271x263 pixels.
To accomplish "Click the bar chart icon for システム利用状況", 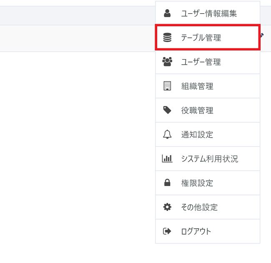I will coord(167,159).
